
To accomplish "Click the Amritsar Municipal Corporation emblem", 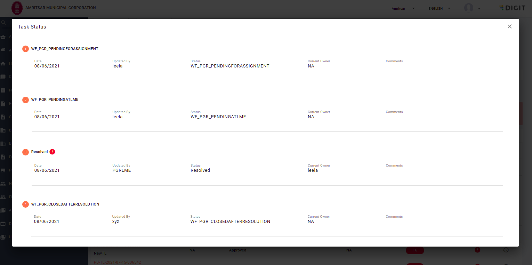I will click(x=17, y=8).
